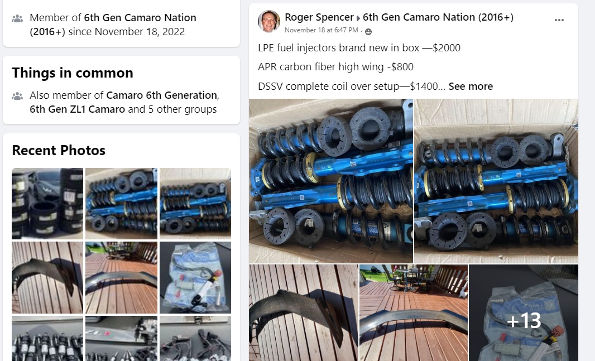Click Roger Spencer's profile picture
The image size is (595, 361).
point(268,21)
